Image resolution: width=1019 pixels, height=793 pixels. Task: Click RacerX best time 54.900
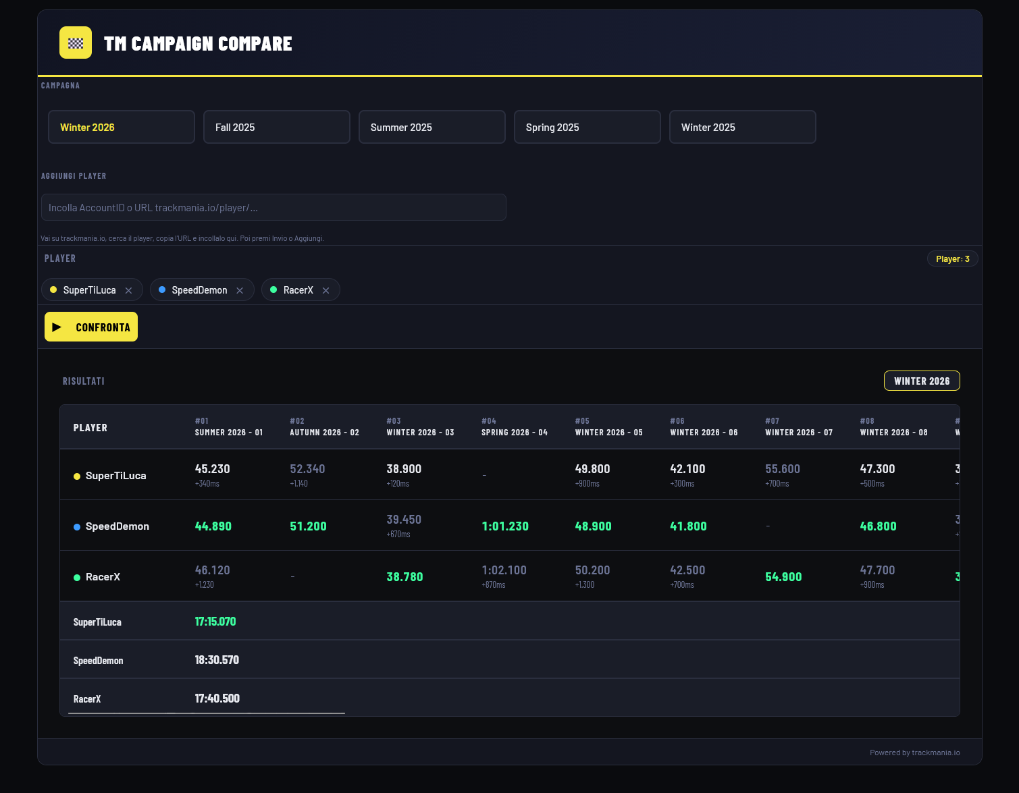(x=783, y=576)
